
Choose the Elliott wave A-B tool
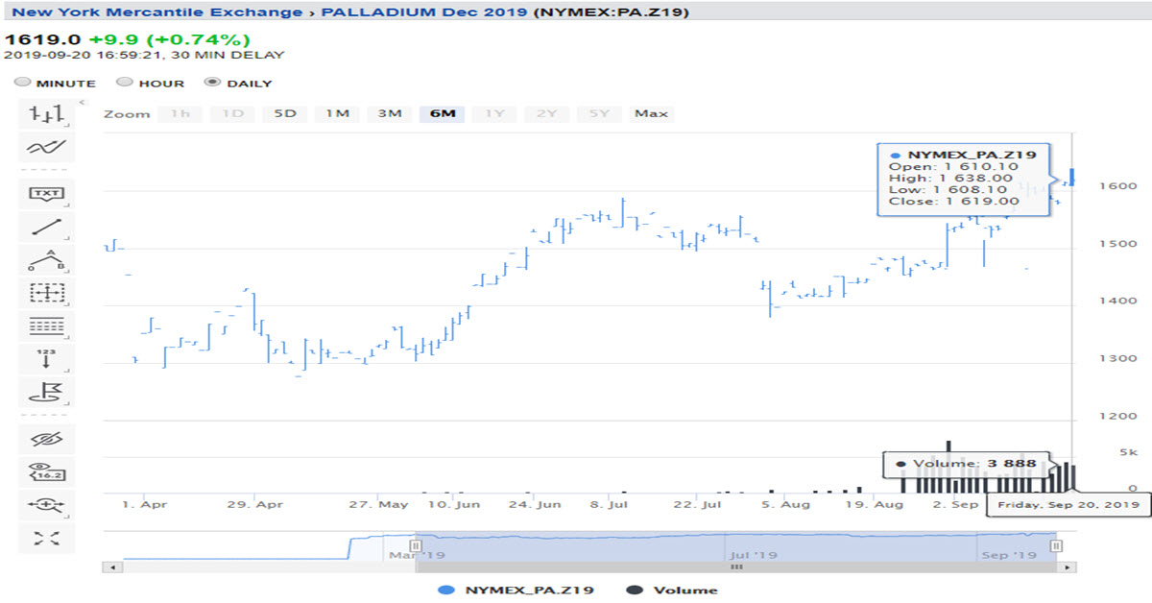pos(47,260)
